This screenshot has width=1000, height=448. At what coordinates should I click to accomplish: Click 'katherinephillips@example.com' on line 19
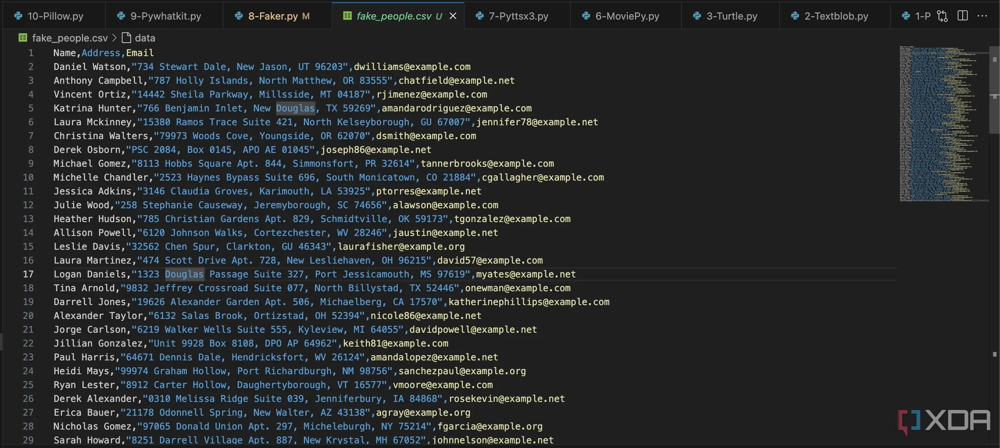[529, 302]
